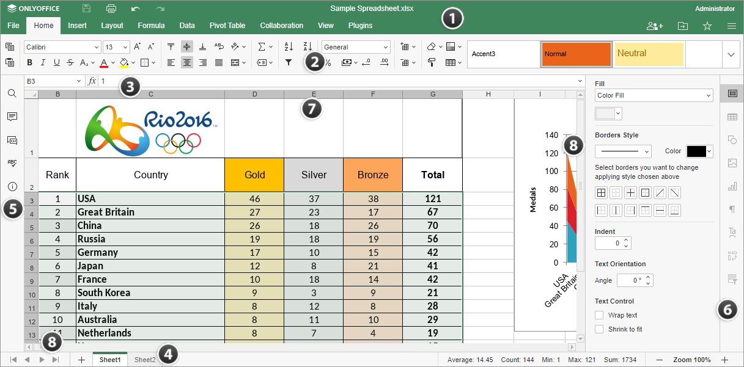Toggle Align center horizontal alignment

pos(186,62)
